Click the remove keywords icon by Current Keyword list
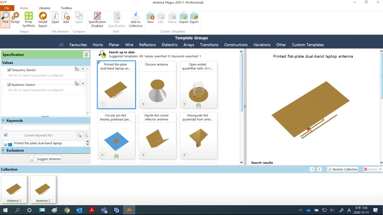The image size is (383, 215). tap(79, 135)
